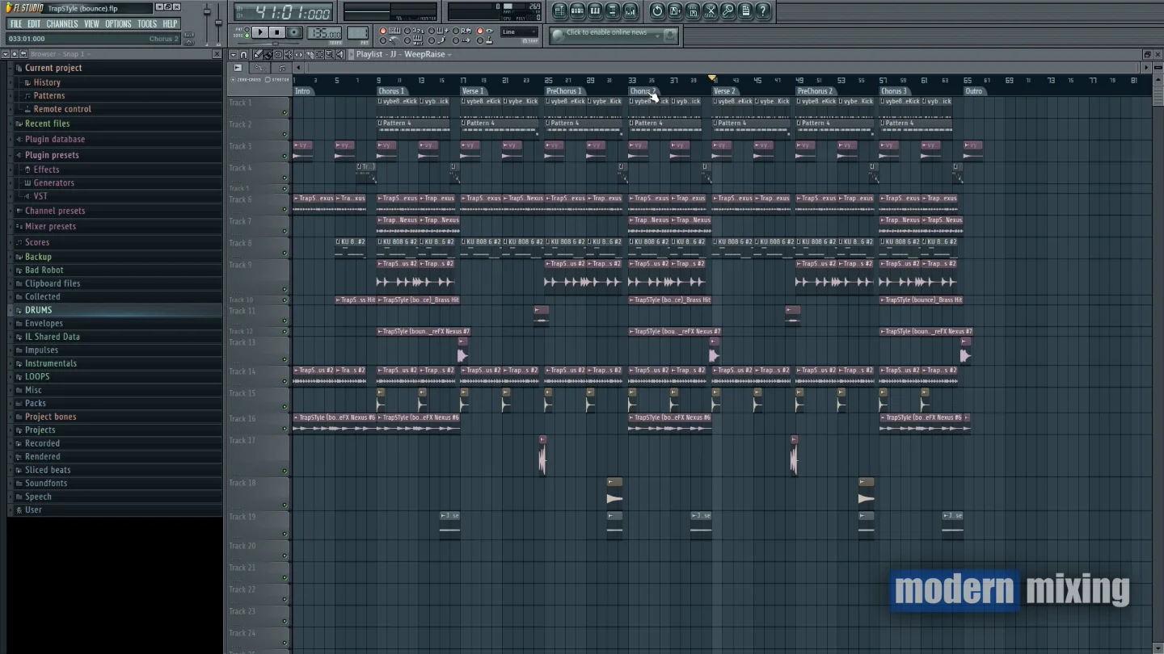Screen dimensions: 1164x654
Task: Toggle the Track 1 mute switch
Action: point(285,113)
